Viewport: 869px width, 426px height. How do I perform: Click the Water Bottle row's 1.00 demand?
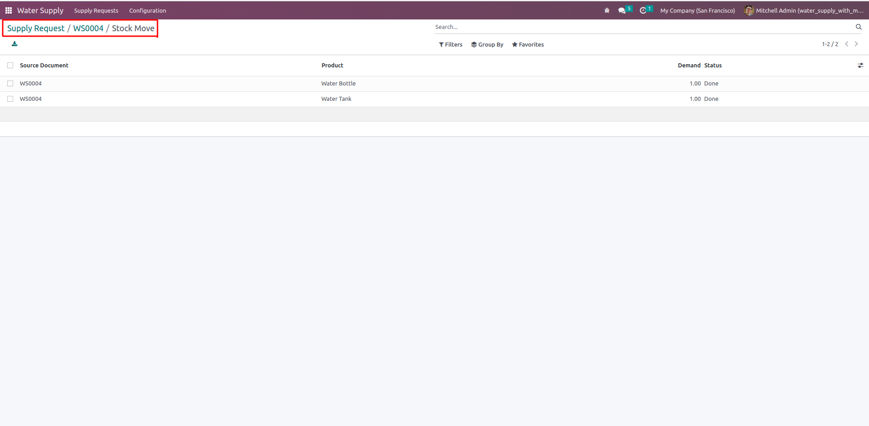[x=695, y=84]
